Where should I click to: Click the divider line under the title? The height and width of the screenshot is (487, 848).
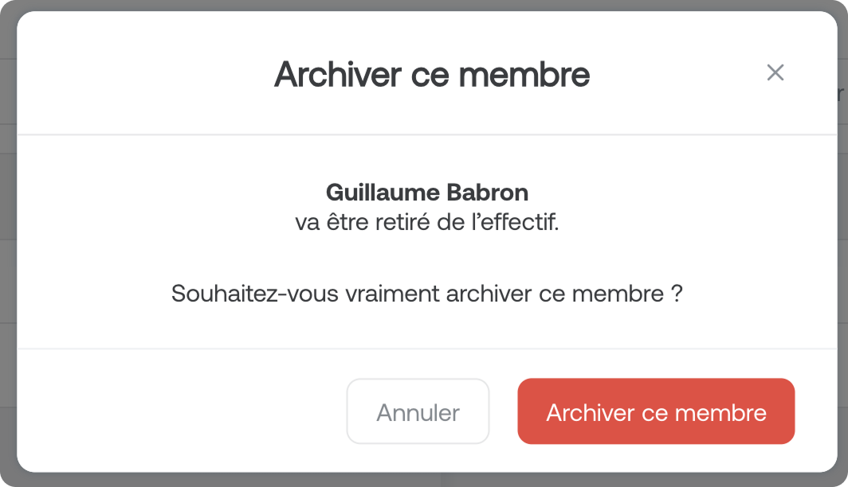point(427,134)
